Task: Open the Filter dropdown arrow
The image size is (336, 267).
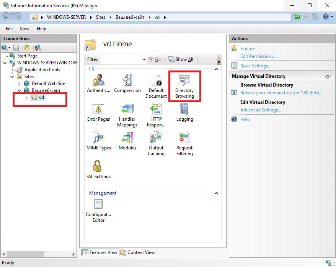Action: pos(144,59)
